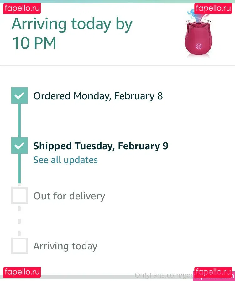Click the Arriving today step label
235x281 pixels.
tap(65, 246)
